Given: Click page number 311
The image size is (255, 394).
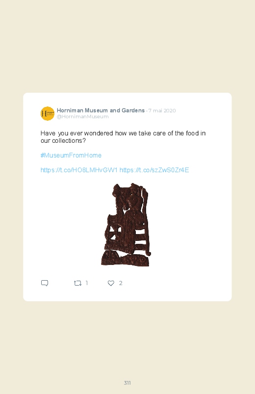Looking at the screenshot, I should 127,383.
